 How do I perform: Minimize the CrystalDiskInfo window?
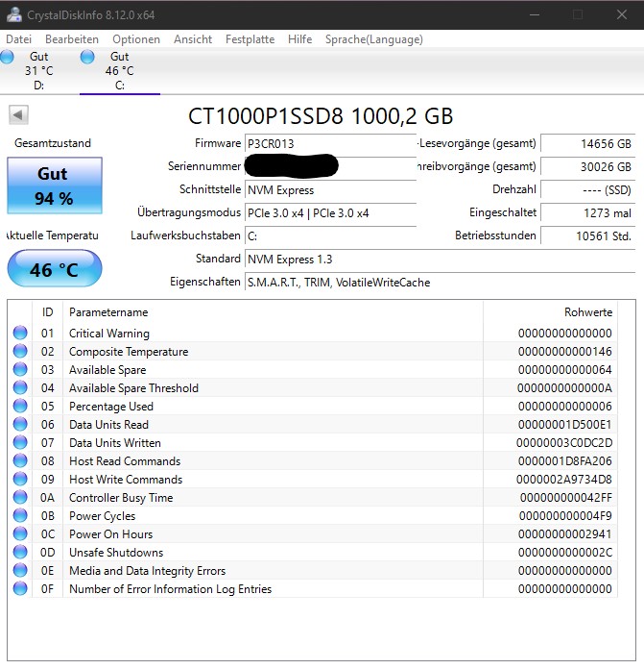[535, 15]
